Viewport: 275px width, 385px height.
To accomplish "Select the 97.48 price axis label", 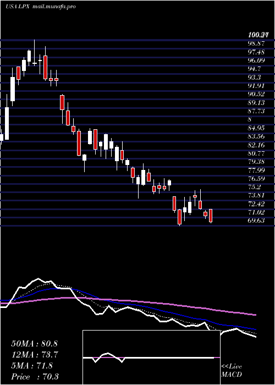I will point(256,52).
